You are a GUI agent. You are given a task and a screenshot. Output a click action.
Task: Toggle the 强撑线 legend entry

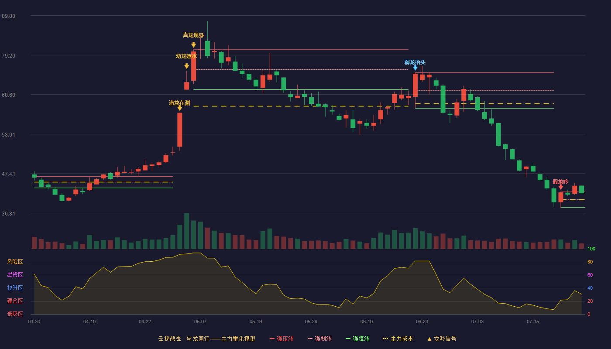(357, 339)
